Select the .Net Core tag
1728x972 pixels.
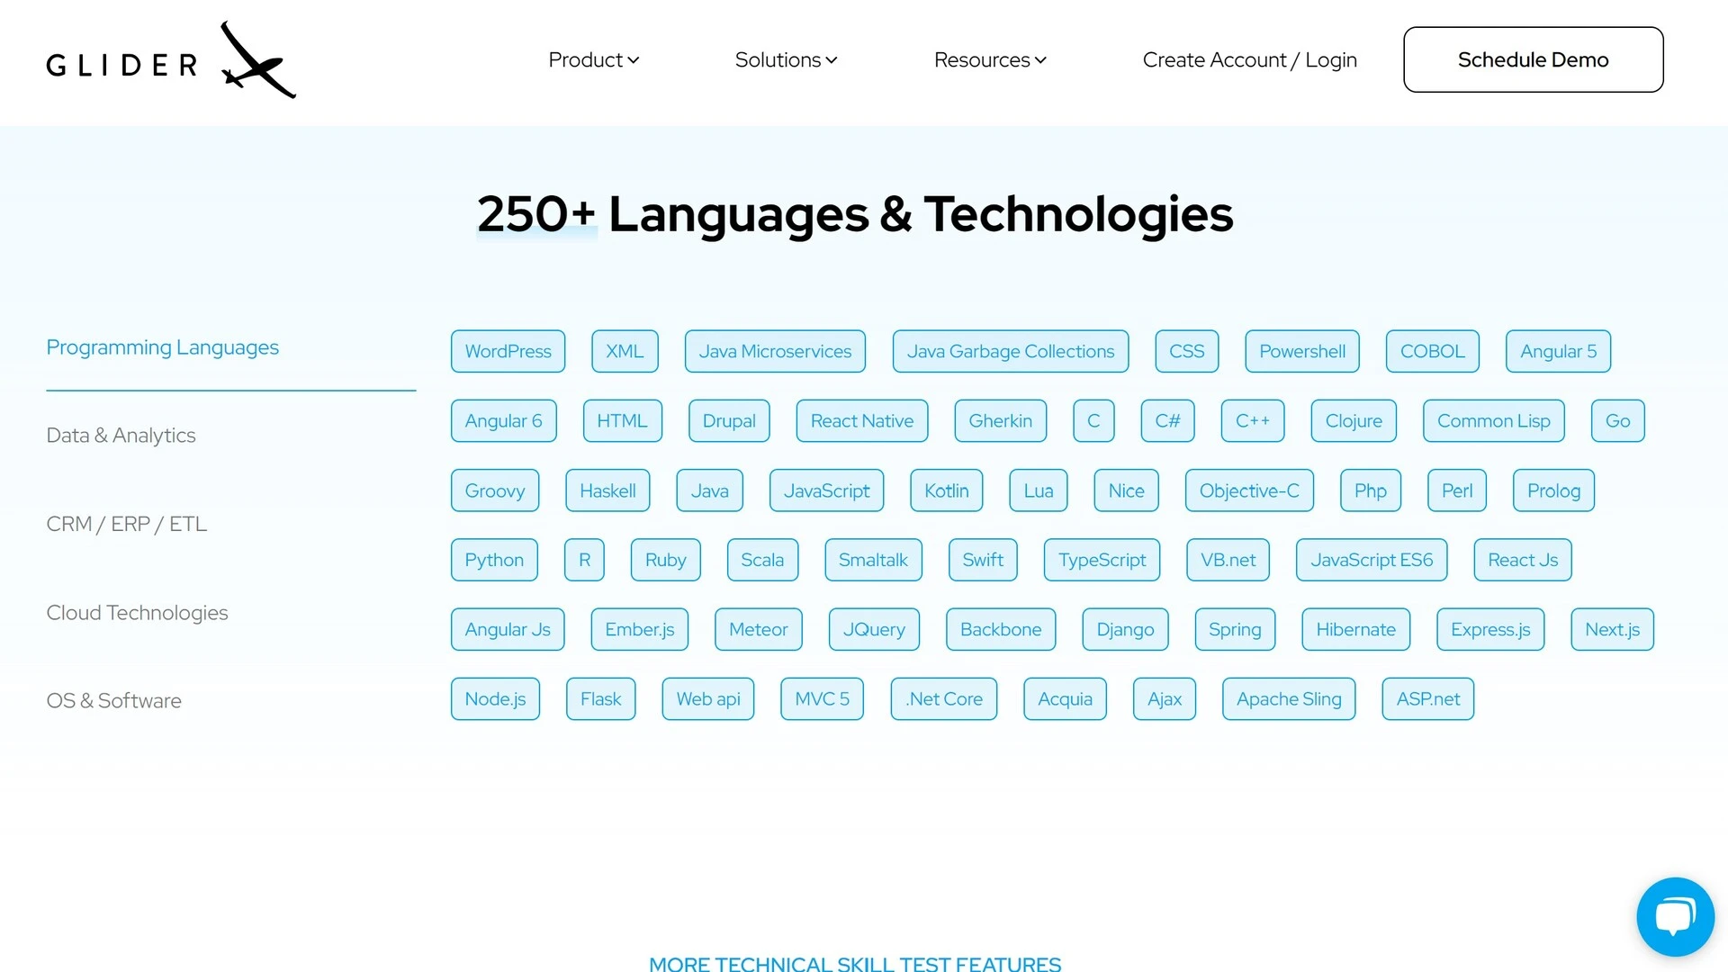point(943,699)
